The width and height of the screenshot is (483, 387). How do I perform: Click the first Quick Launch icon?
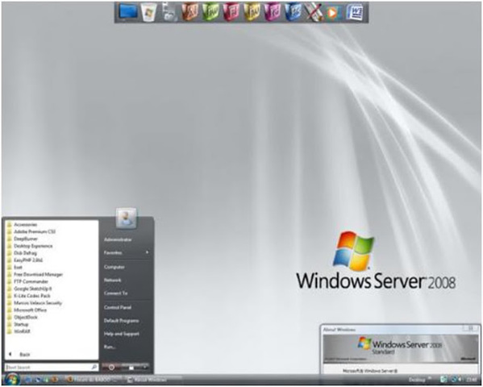pyautogui.click(x=27, y=380)
